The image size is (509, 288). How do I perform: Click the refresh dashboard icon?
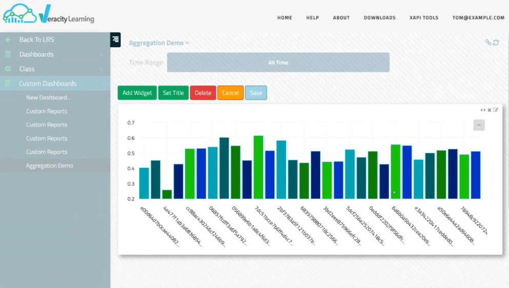click(x=496, y=43)
